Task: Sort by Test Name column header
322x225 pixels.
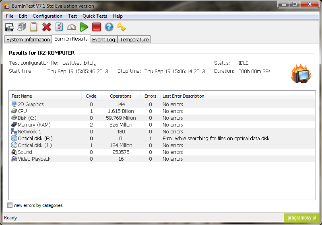Action: pos(45,96)
